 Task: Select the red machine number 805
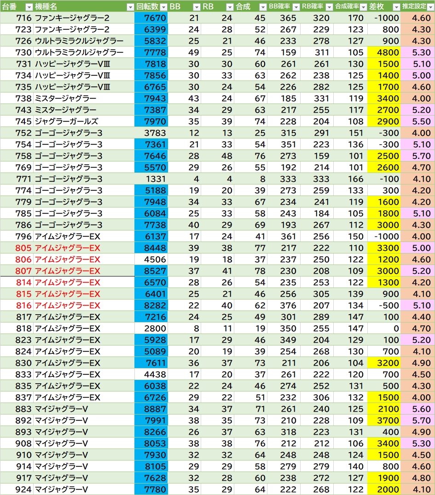pos(17,248)
